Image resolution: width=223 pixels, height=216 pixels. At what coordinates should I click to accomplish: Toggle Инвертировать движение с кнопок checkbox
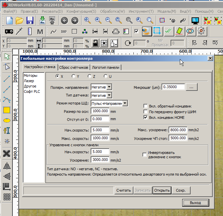point(145,154)
